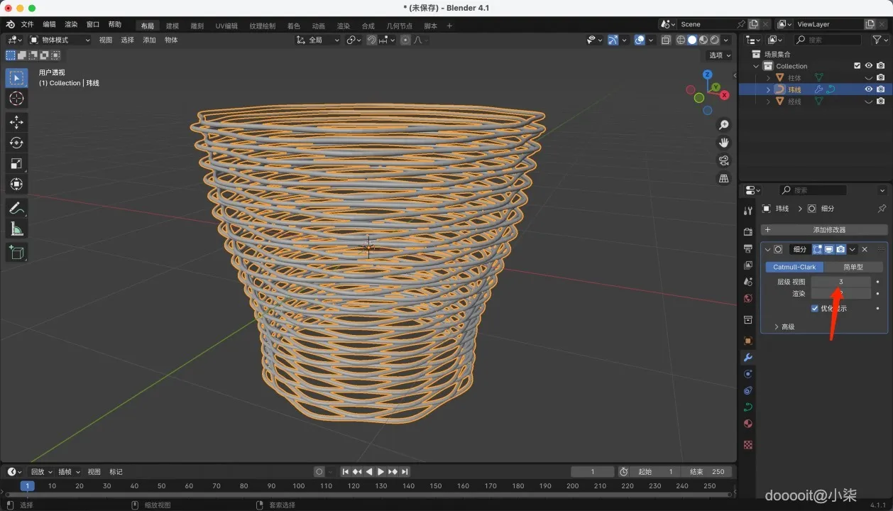This screenshot has width=893, height=511.
Task: Open the 编辑 menu
Action: click(49, 24)
